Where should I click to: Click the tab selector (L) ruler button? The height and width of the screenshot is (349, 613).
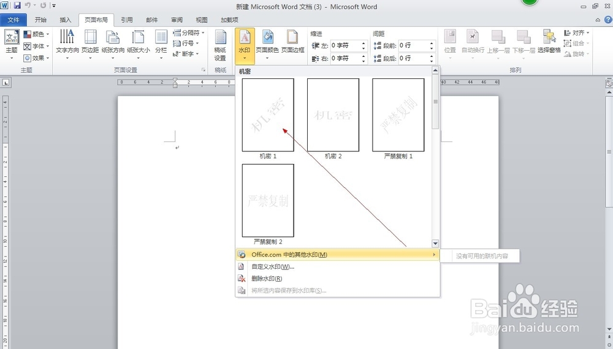6,83
